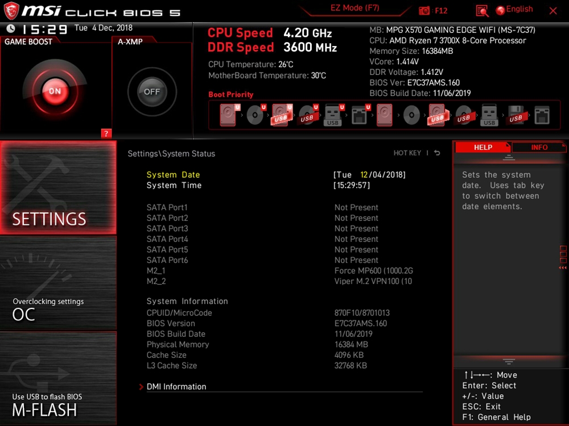Viewport: 569px width, 426px height.
Task: Select the legacy USB key boot icon
Action: (489, 115)
